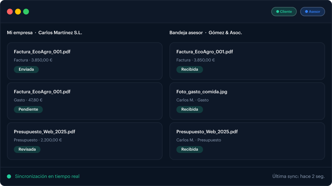Click the Sincronización en tiempo real label
Screen dimensions: 332x186
pos(47,176)
